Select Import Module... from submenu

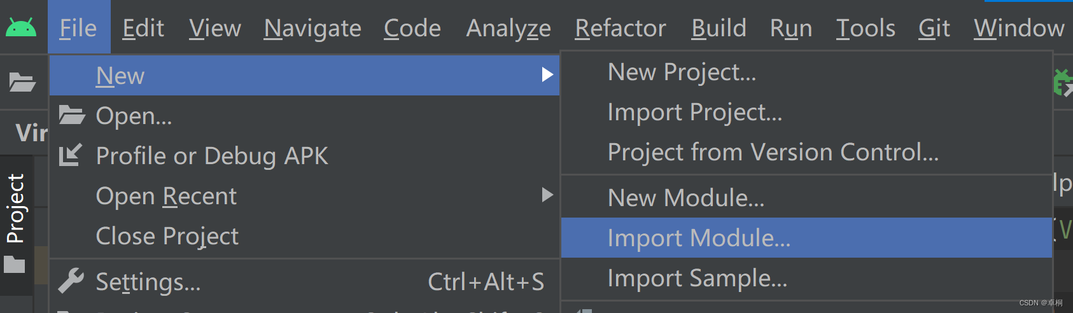pos(699,238)
